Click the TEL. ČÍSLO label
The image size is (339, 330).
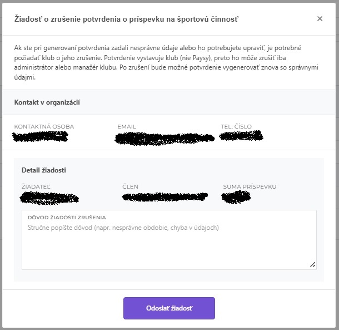click(236, 126)
